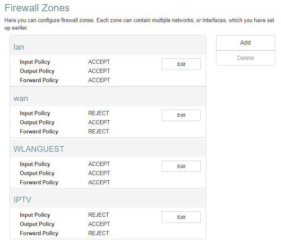Click IPTV Output Policy ACCEPT value
Image resolution: width=281 pixels, height=251 pixels.
click(x=99, y=224)
